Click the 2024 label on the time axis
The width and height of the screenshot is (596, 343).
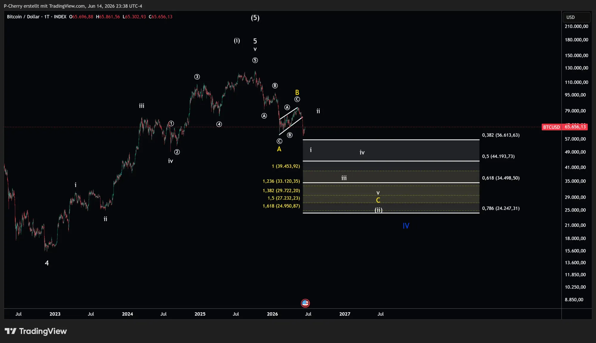(128, 314)
